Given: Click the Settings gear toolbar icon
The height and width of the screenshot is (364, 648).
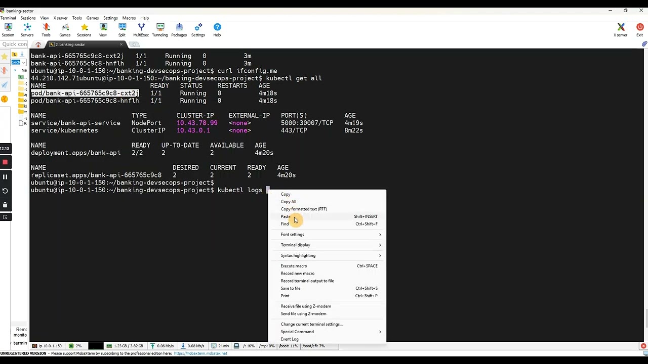Looking at the screenshot, I should [x=198, y=30].
